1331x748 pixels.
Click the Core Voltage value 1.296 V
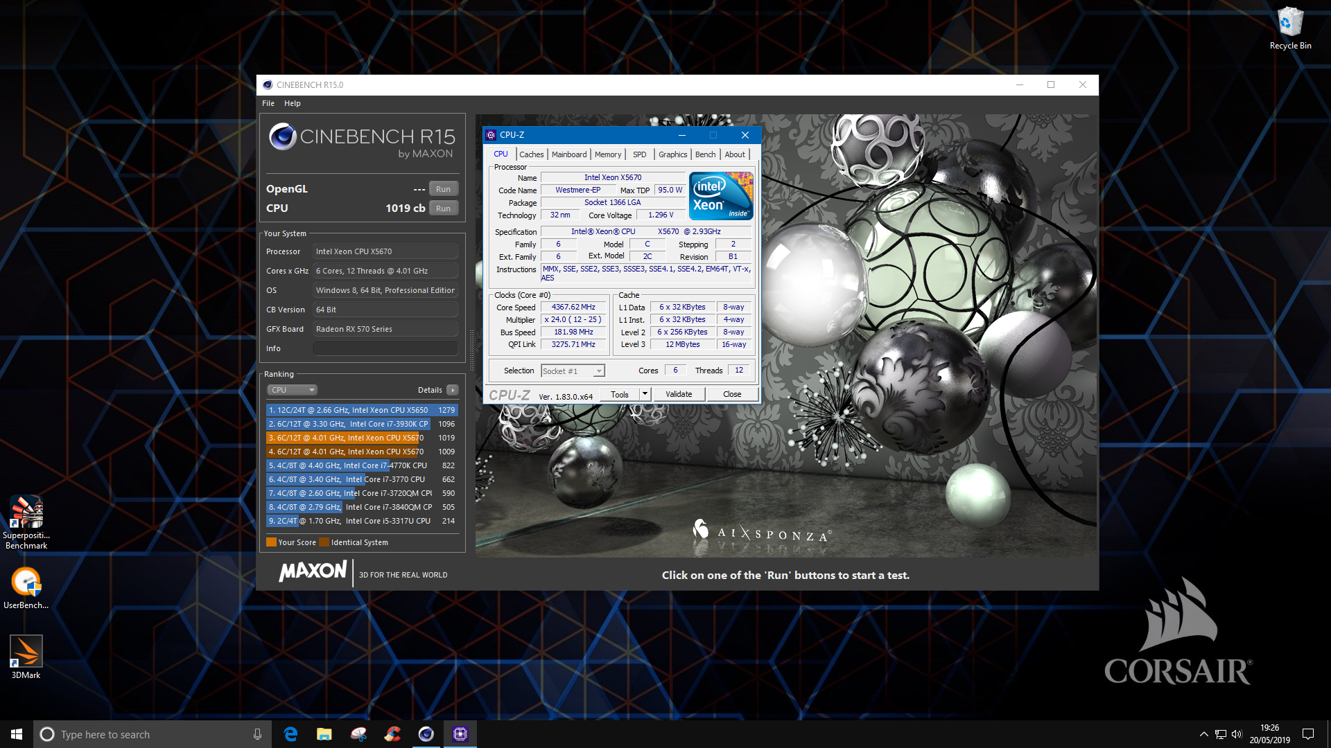tap(661, 215)
